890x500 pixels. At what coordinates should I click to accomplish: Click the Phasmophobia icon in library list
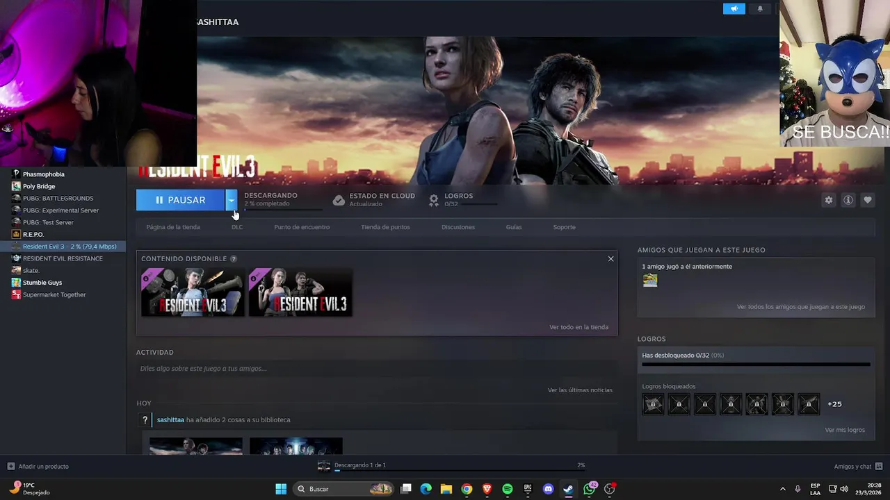(x=16, y=174)
